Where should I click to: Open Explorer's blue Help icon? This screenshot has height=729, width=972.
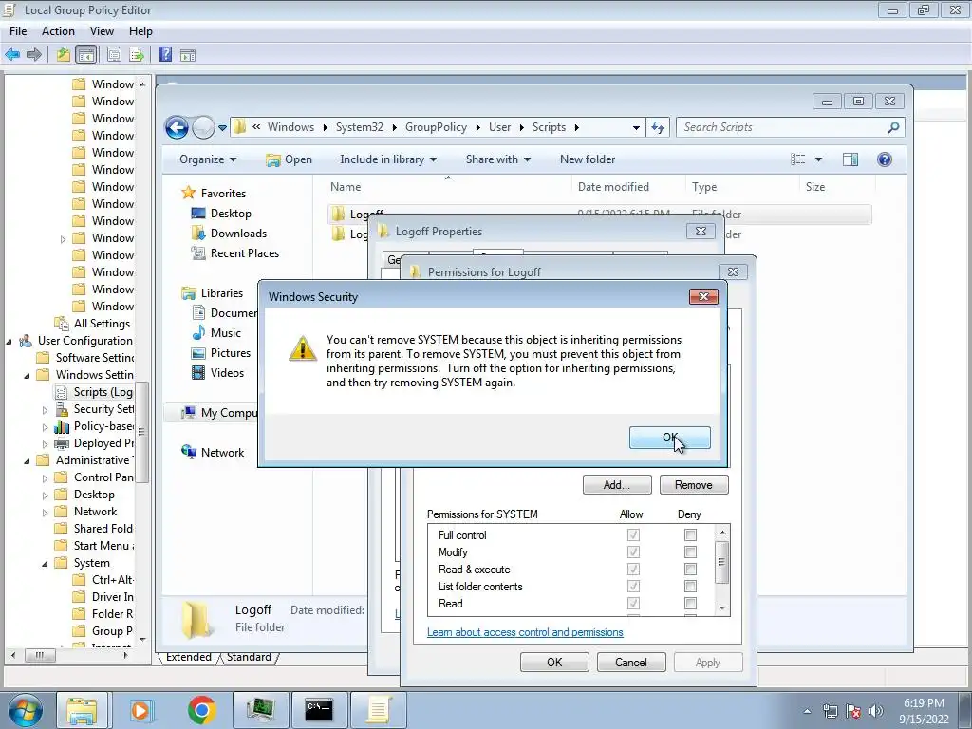[x=885, y=159]
